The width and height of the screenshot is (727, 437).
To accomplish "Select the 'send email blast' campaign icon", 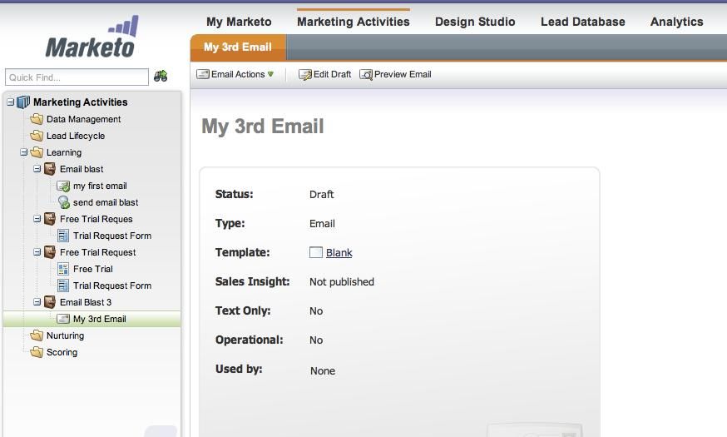I will [x=64, y=202].
